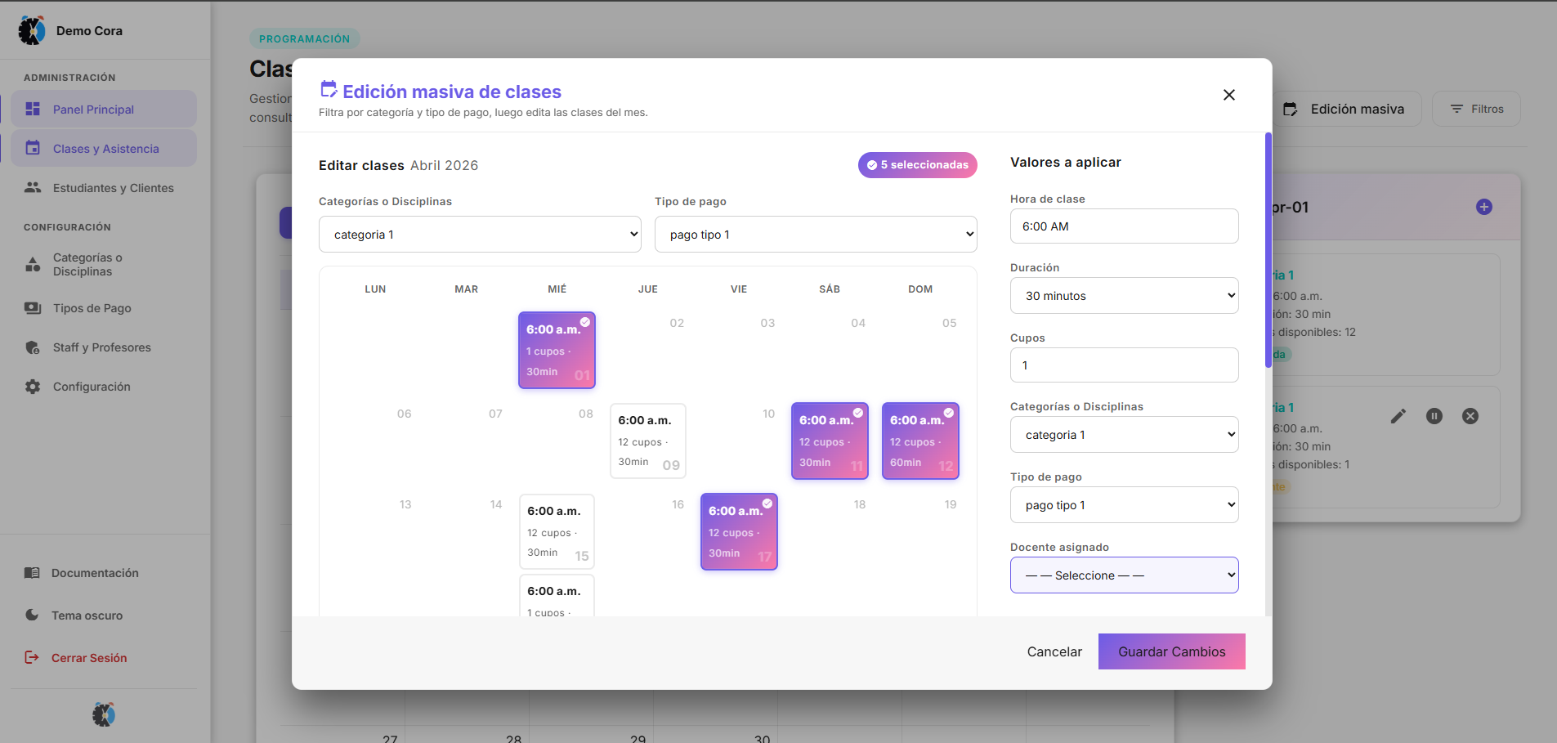Deselect the Friday 17 class card

739,531
